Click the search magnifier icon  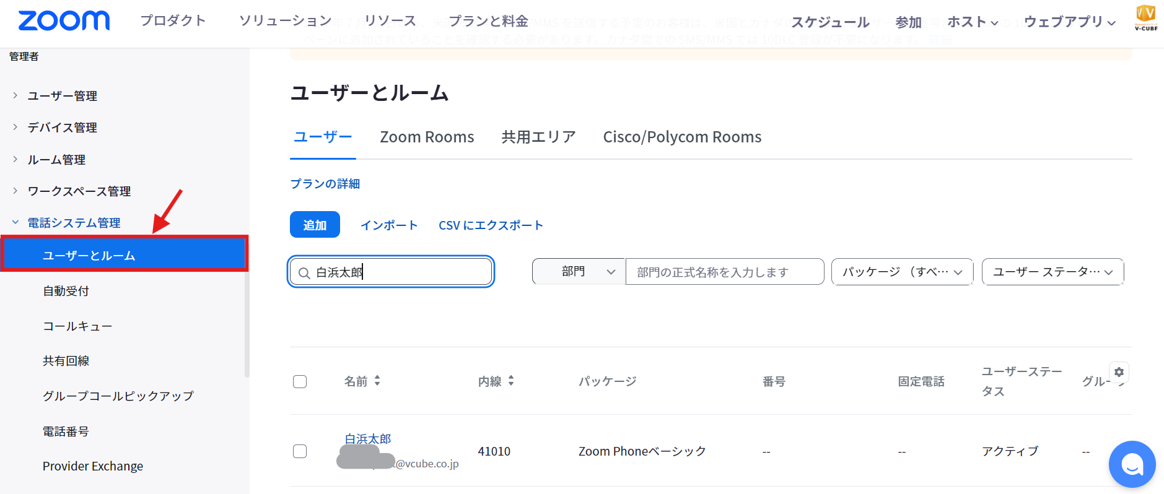tap(304, 273)
